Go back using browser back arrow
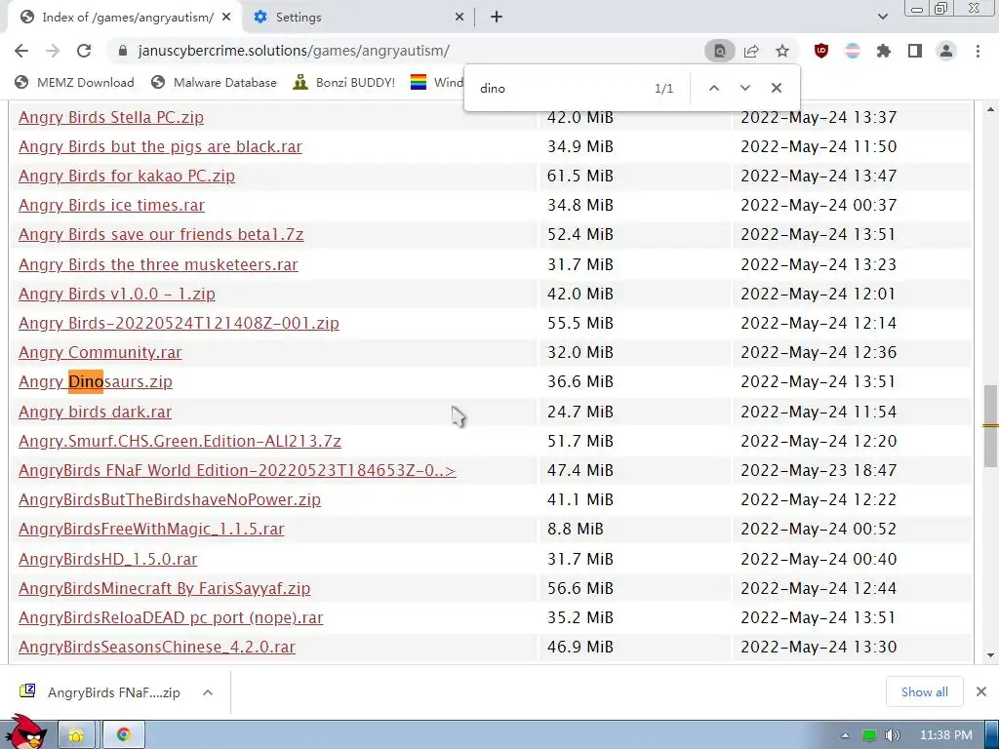Viewport: 999px width, 749px height. point(21,51)
